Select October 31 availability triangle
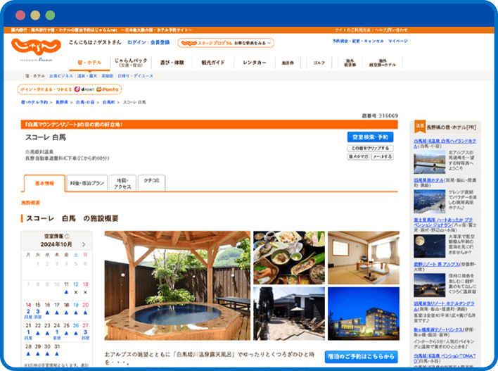 click(x=57, y=353)
